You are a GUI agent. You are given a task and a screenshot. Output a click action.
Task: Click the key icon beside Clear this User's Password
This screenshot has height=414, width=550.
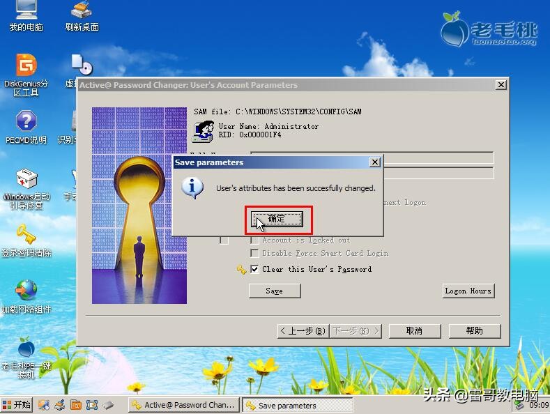[x=242, y=270]
